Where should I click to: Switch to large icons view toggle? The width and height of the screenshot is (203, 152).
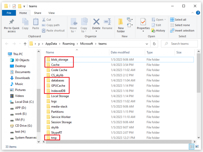coord(197,147)
